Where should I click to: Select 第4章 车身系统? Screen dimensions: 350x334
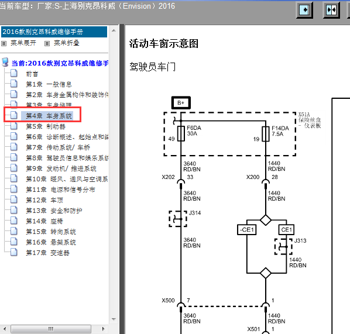49,116
